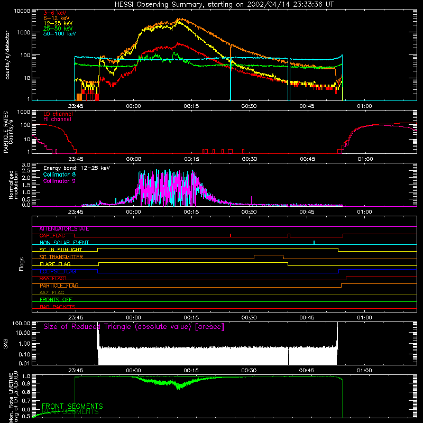Click the REAR SEGMENTS legend label

[70, 412]
